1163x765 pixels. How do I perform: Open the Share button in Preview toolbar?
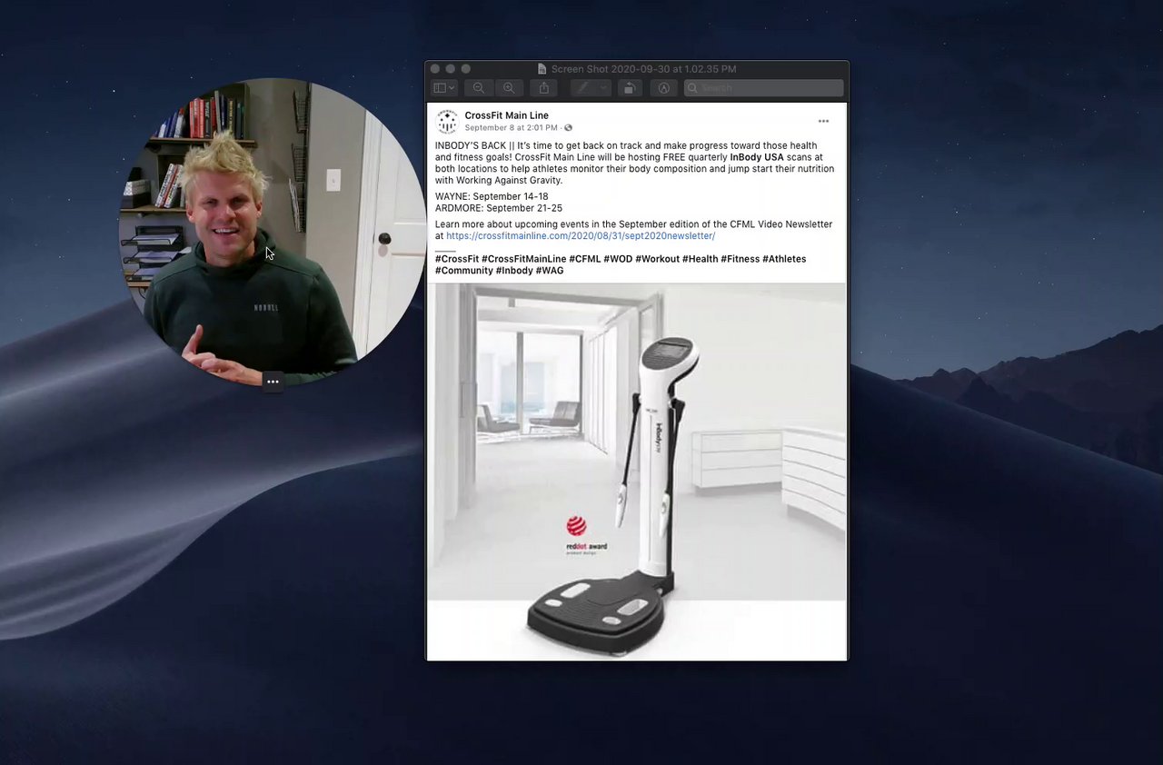(x=544, y=88)
